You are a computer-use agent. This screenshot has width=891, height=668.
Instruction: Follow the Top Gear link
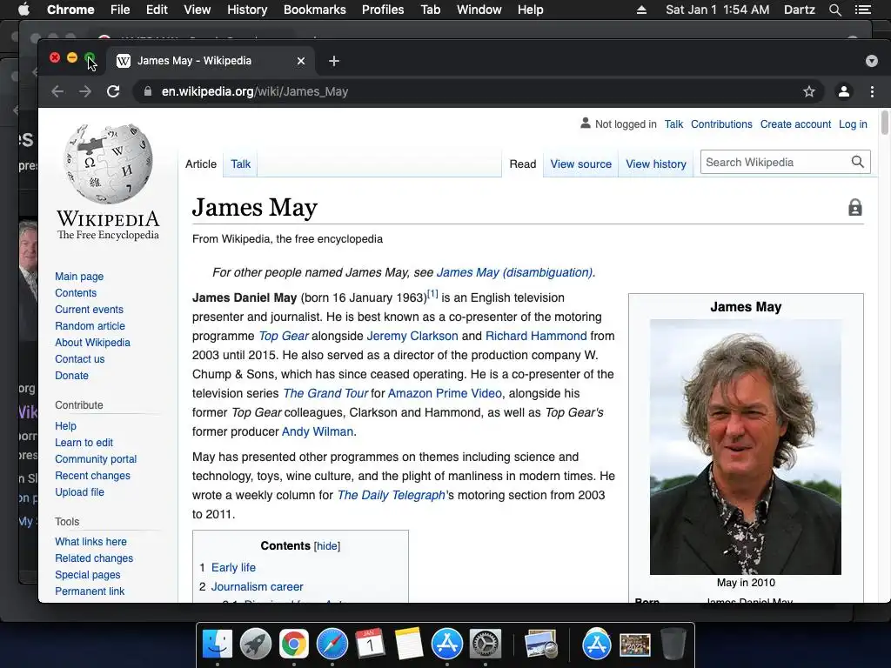coord(284,337)
